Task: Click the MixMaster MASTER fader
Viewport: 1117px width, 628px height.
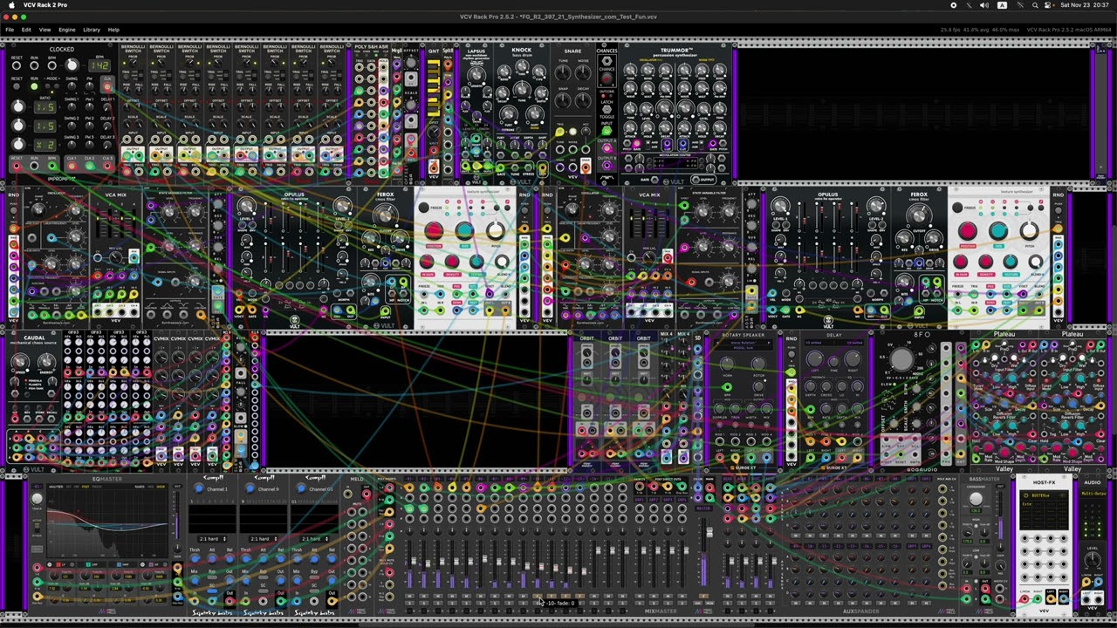Action: (x=709, y=532)
